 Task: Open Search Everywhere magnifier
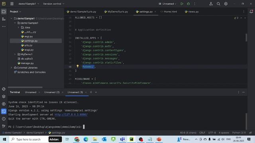click(x=218, y=4)
